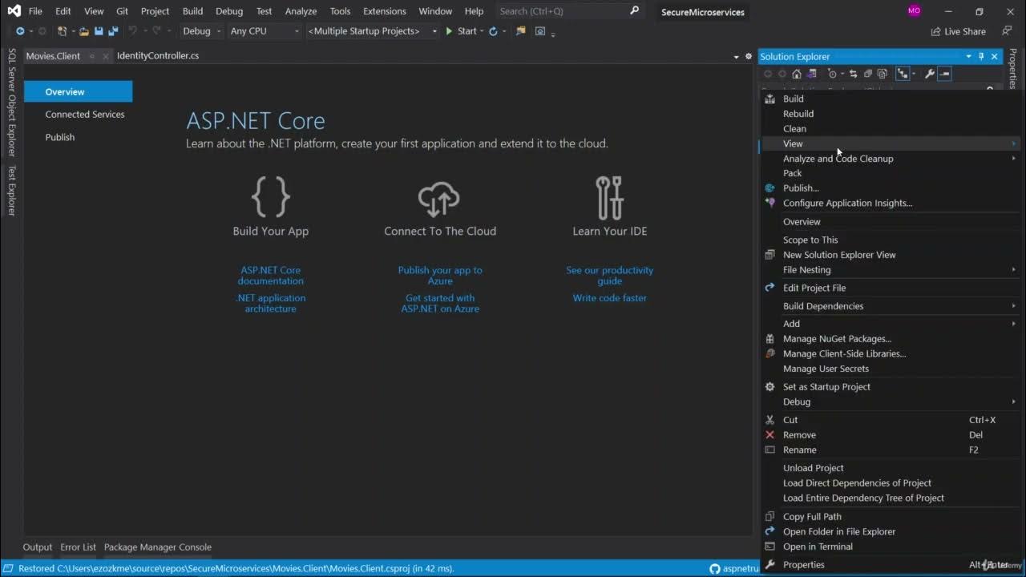Open the Package Manager Console tab
The image size is (1026, 577).
click(158, 547)
